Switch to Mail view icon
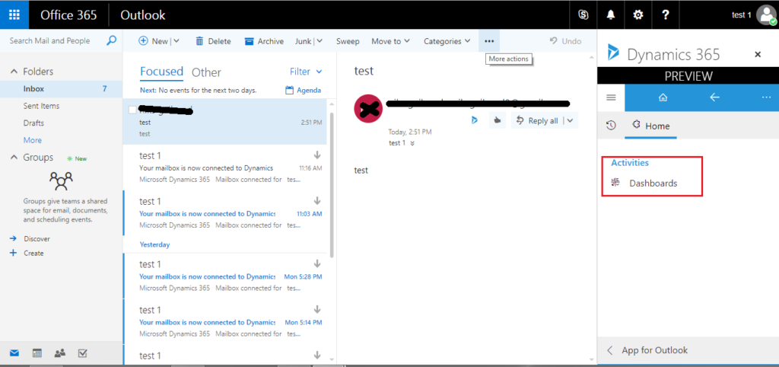The height and width of the screenshot is (367, 779). pyautogui.click(x=14, y=353)
